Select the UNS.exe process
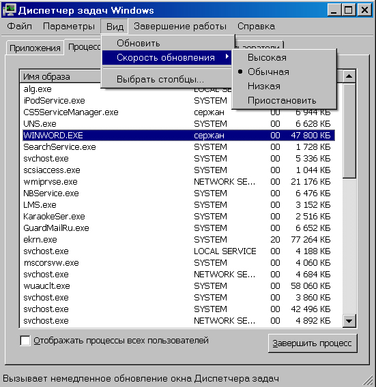The width and height of the screenshot is (376, 387). point(179,124)
